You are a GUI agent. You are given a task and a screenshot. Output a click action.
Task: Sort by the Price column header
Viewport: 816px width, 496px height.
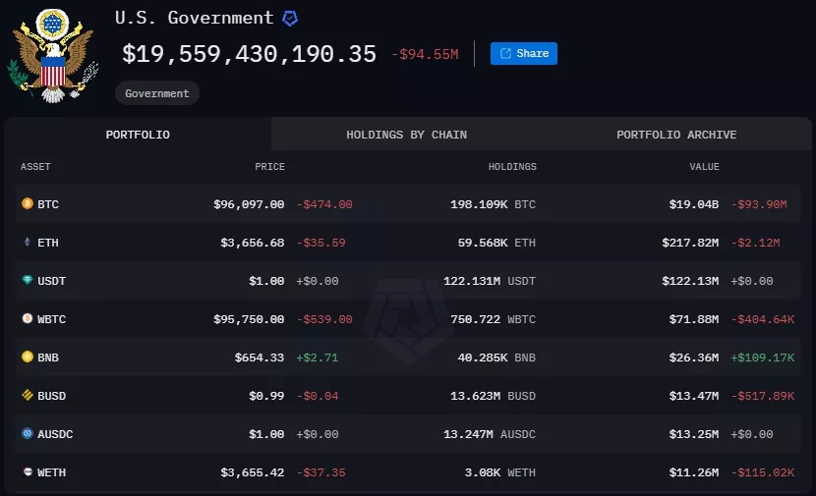[x=269, y=167]
